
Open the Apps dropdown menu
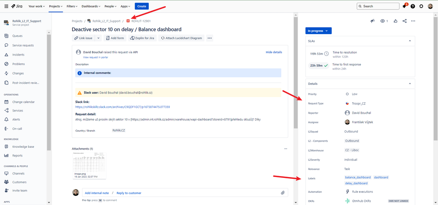126,6
